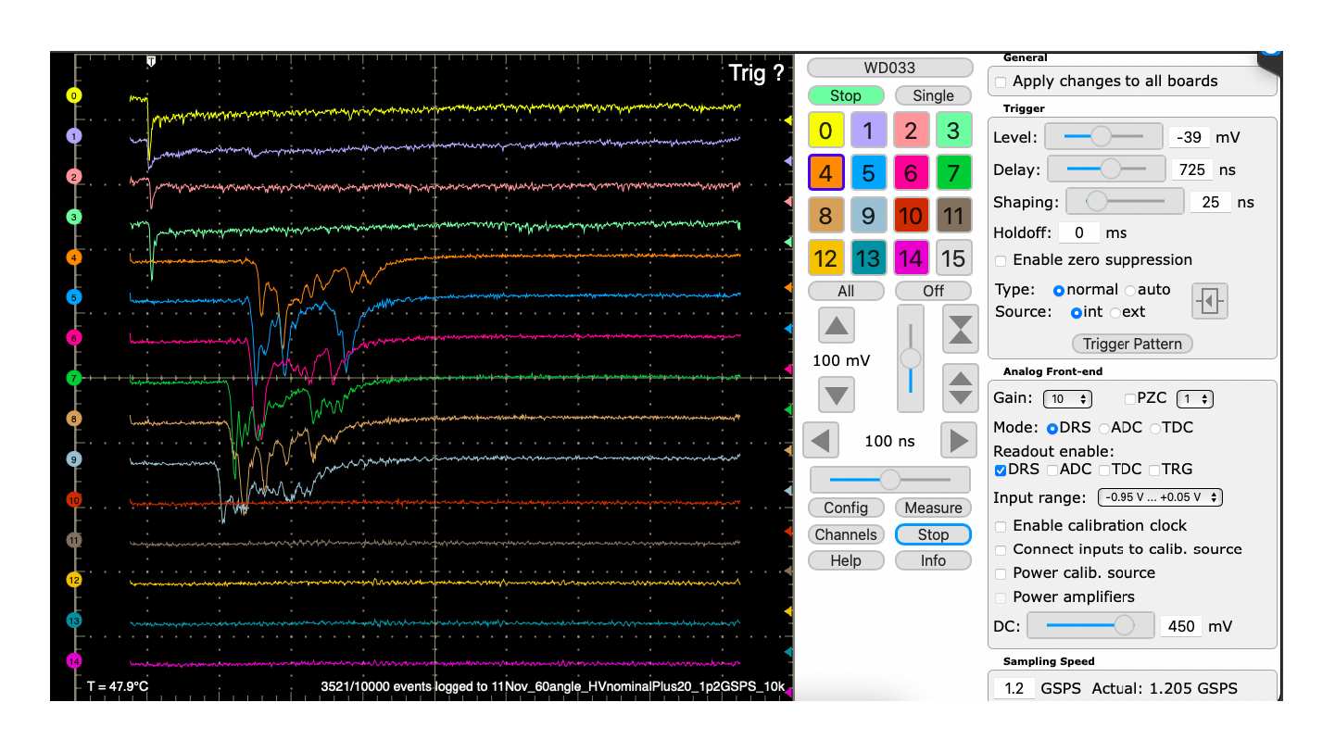Screen dimensions: 1335x740
Task: Toggle channel 13 teal button
Action: click(868, 258)
